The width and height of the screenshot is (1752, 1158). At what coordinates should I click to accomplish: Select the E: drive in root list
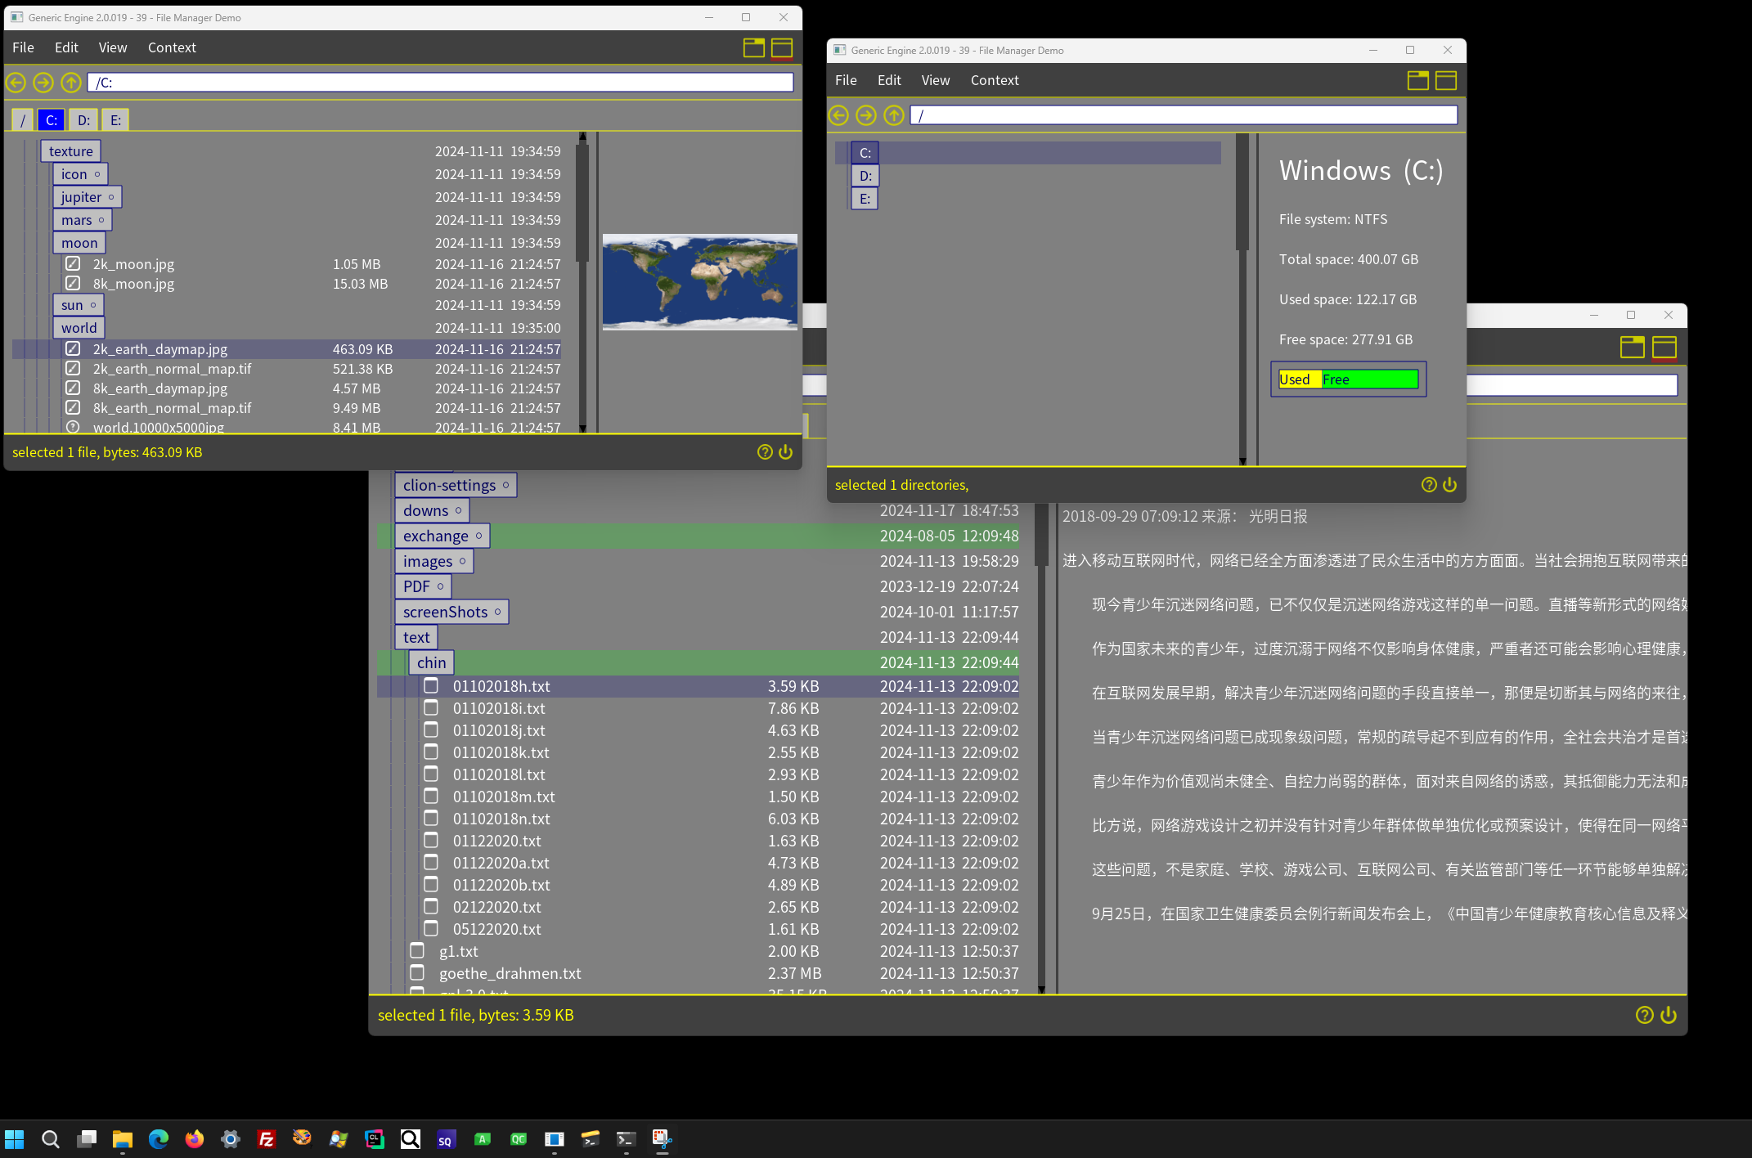[865, 199]
